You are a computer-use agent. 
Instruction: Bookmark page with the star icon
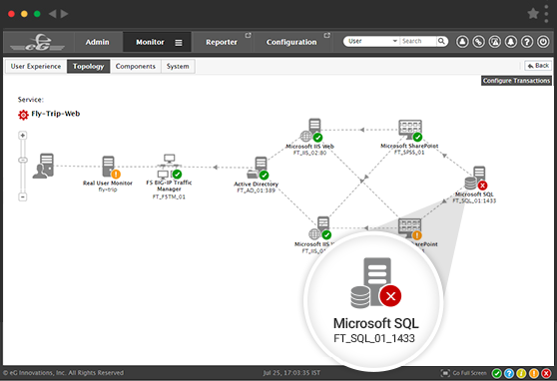533,14
